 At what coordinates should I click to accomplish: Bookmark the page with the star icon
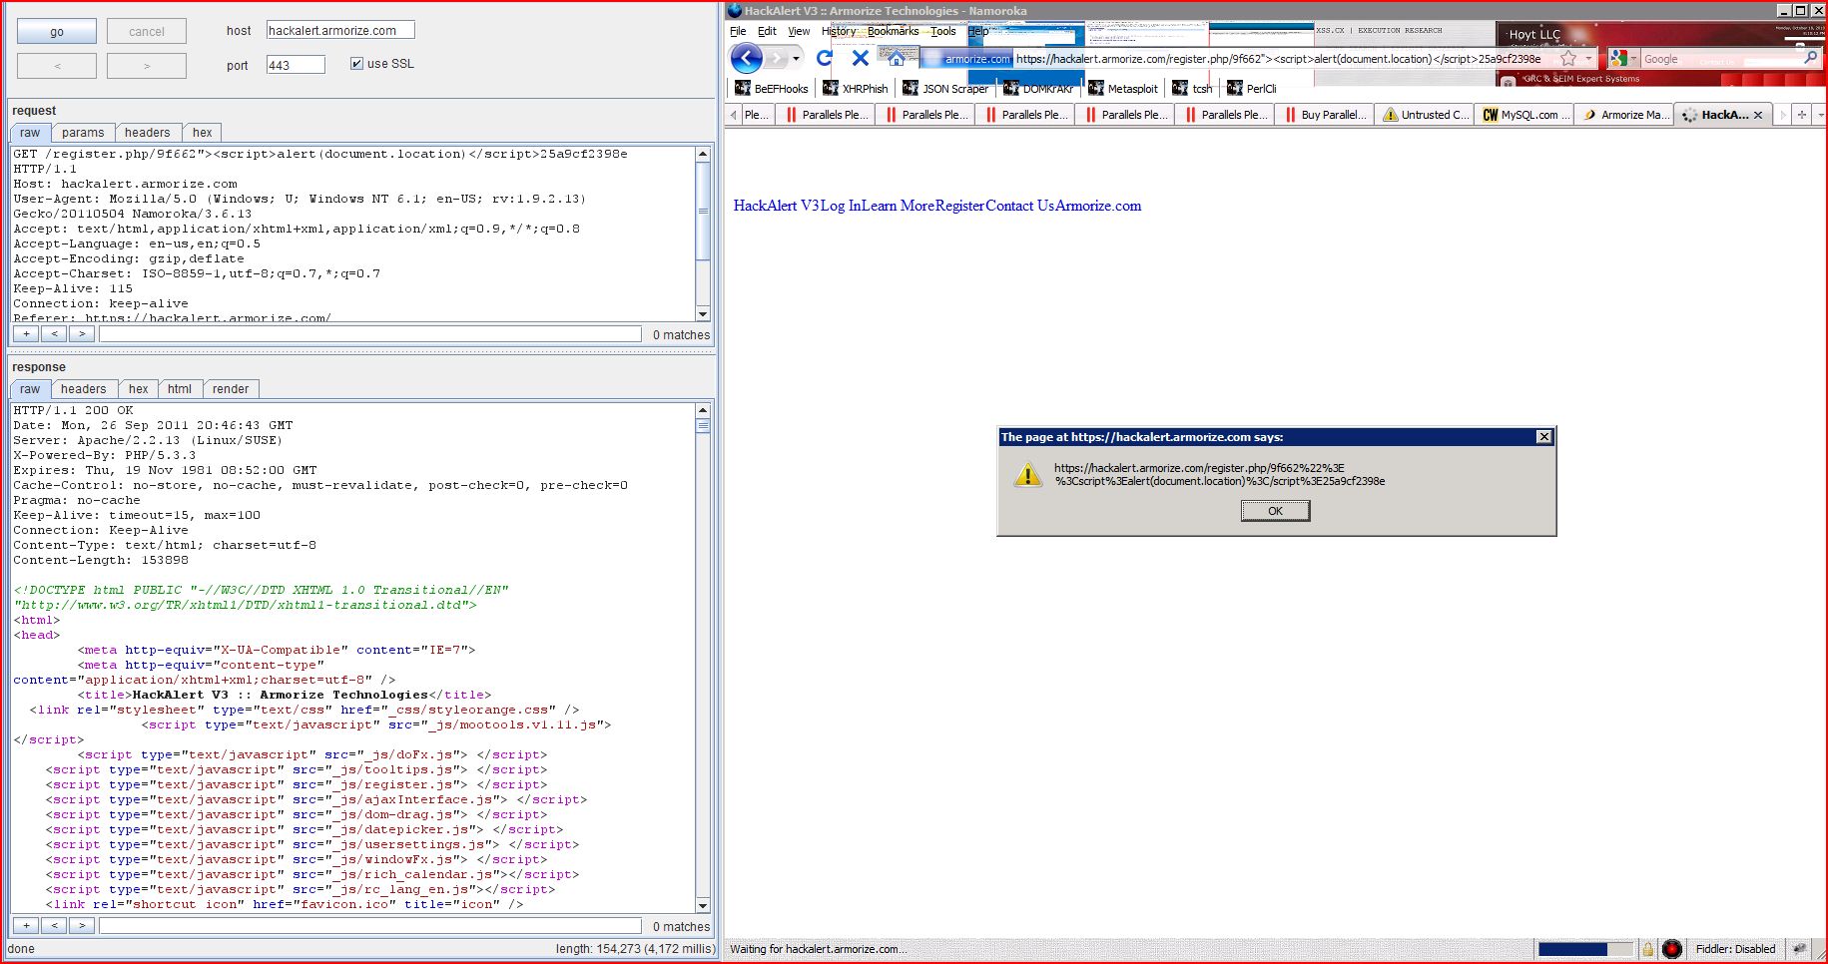(x=1568, y=59)
